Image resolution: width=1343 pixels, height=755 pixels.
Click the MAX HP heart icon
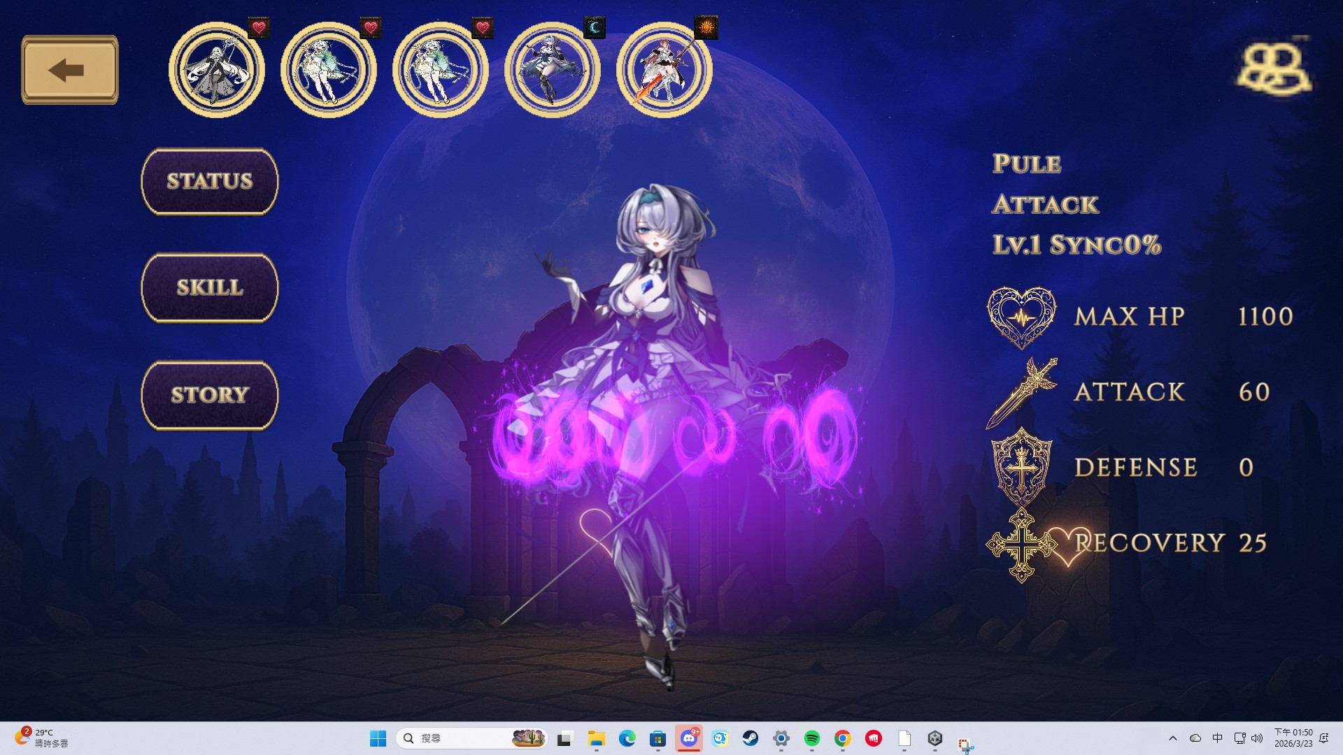(x=1022, y=317)
